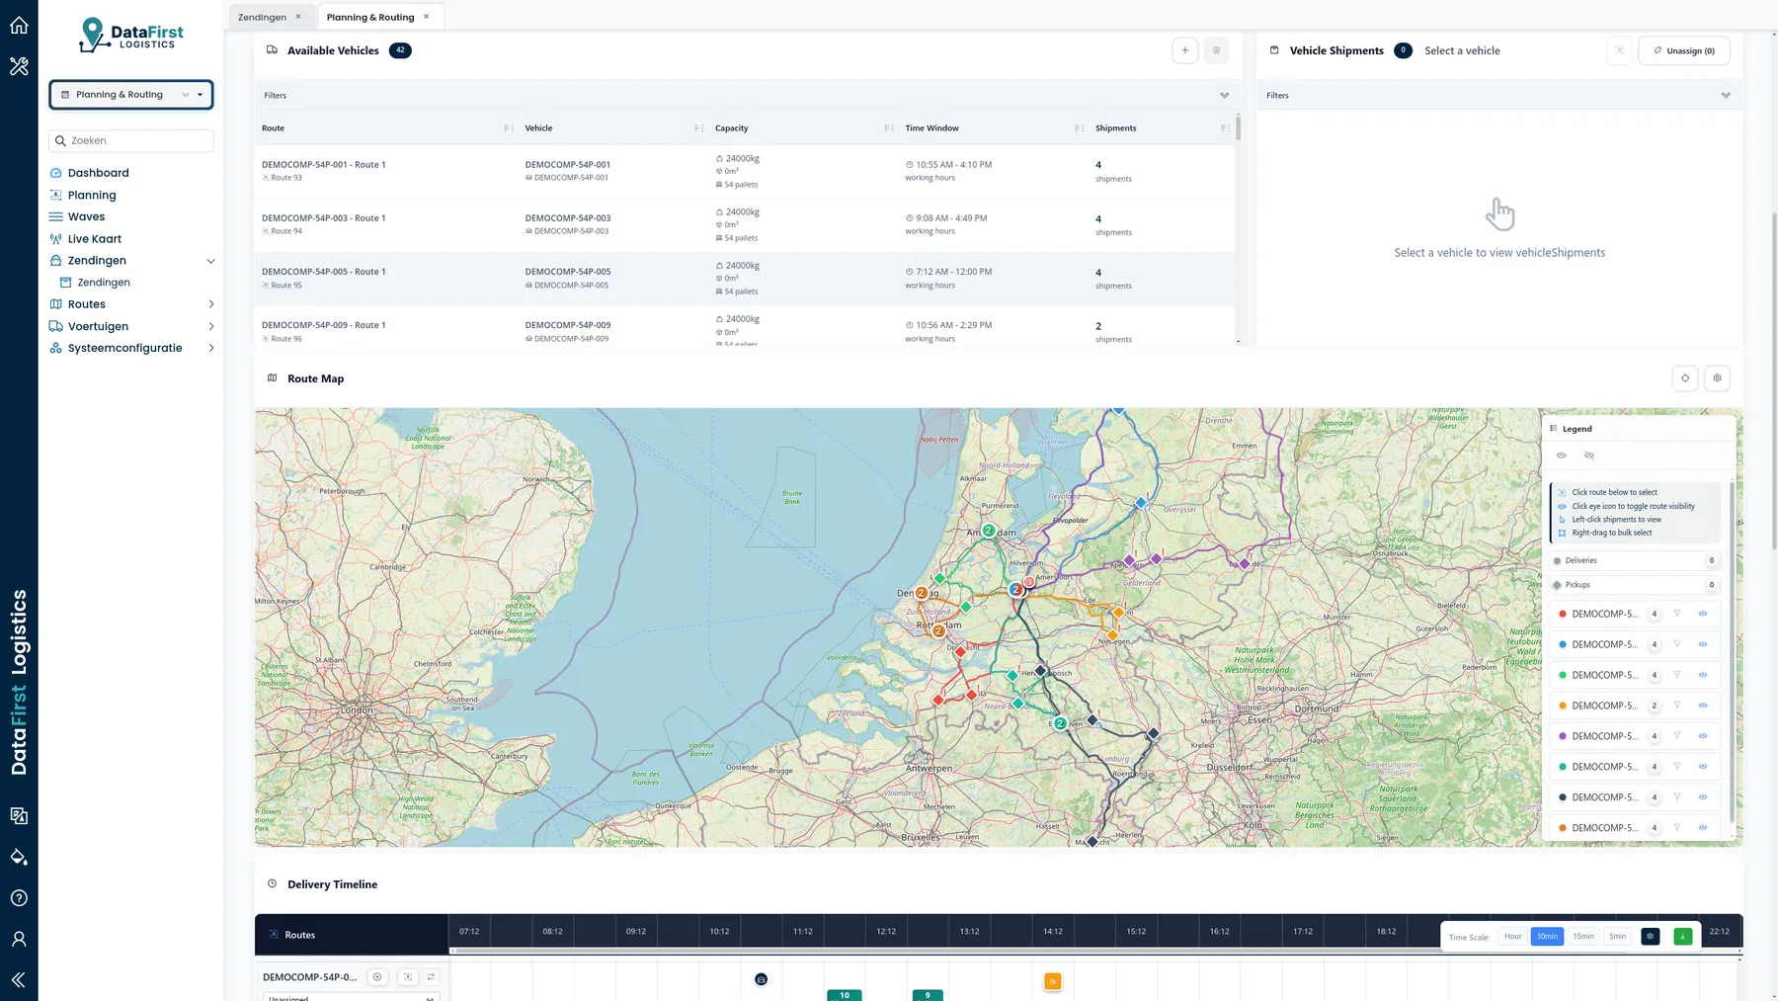Open Waves in sidebar
1778x1001 pixels.
tap(86, 216)
